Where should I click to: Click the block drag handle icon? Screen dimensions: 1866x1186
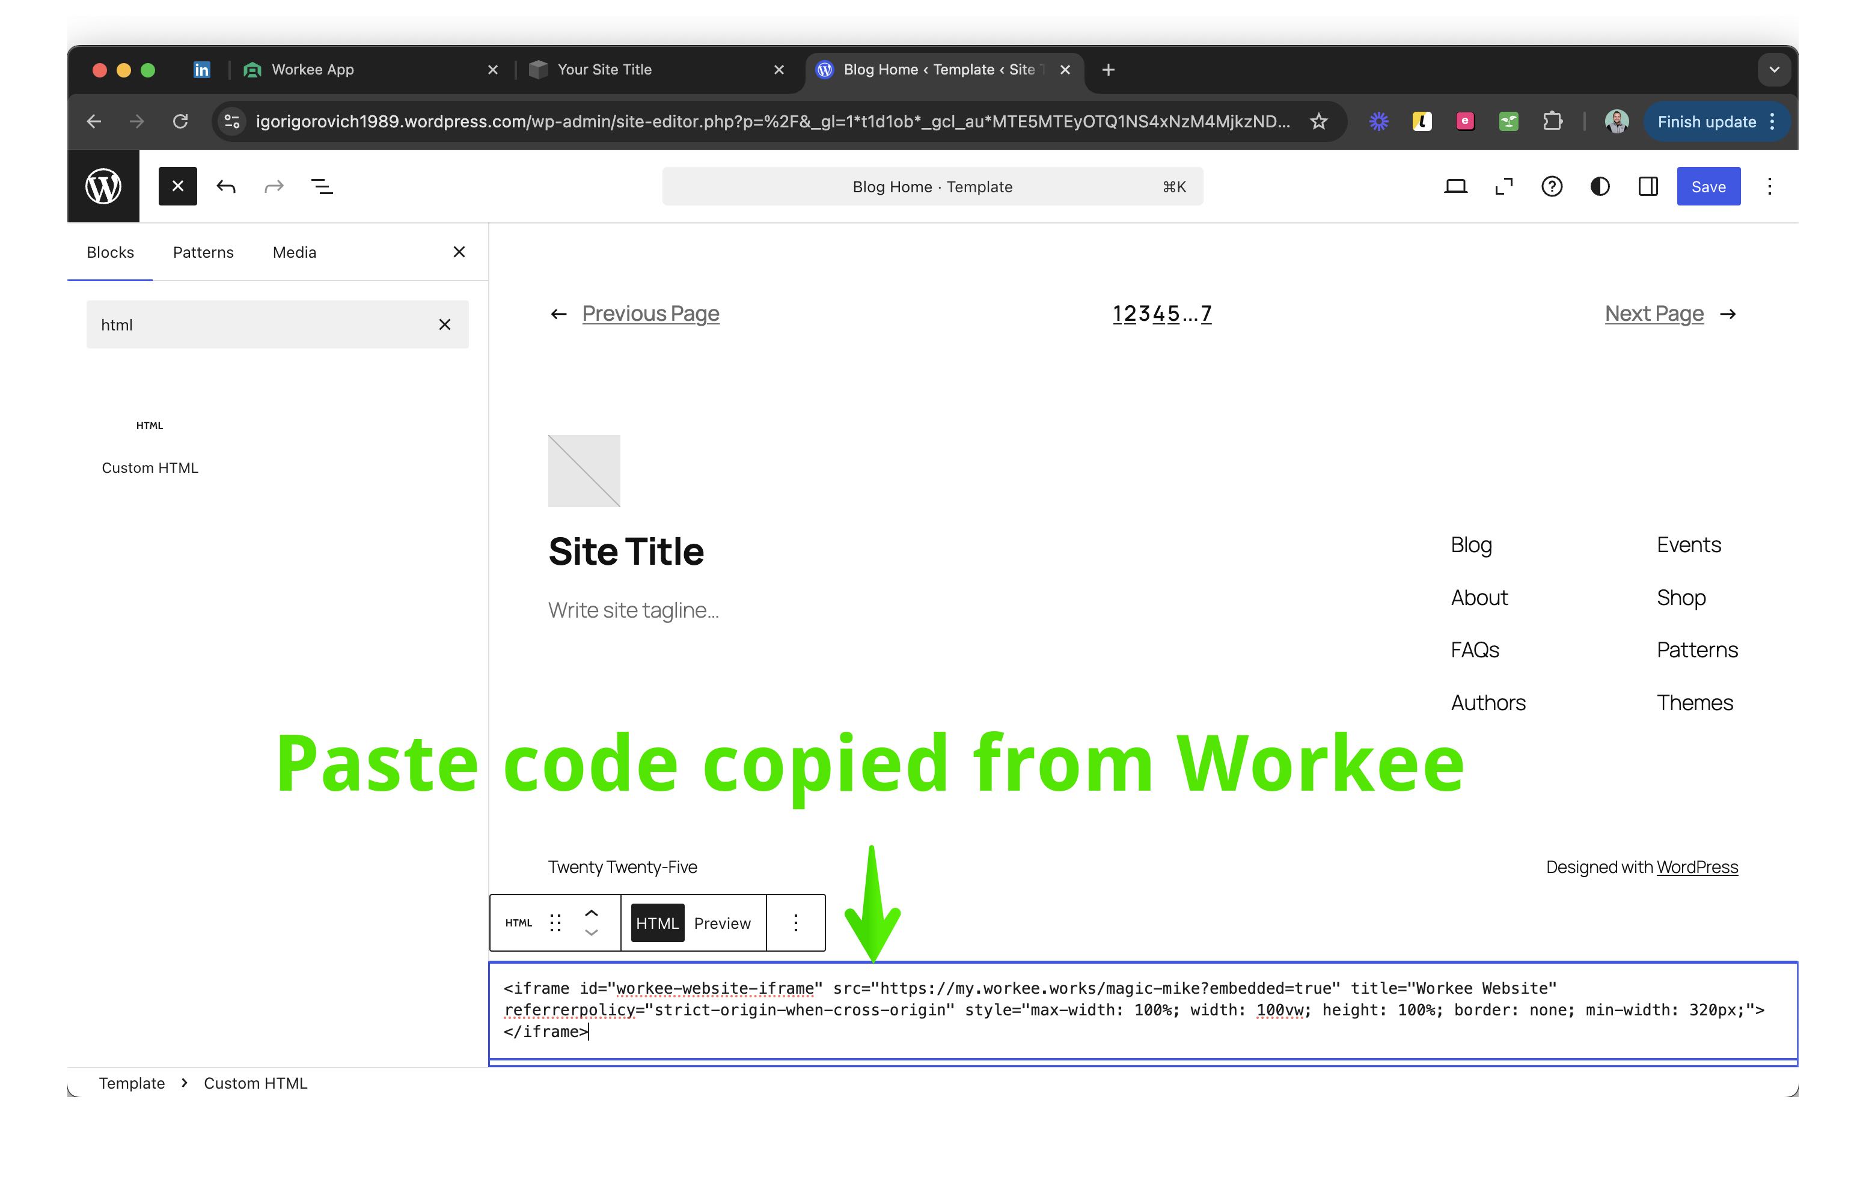[x=555, y=923]
